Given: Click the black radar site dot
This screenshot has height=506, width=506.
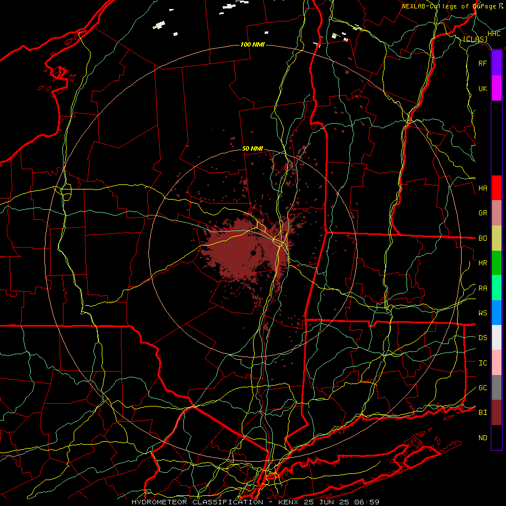Looking at the screenshot, I should 254,254.
